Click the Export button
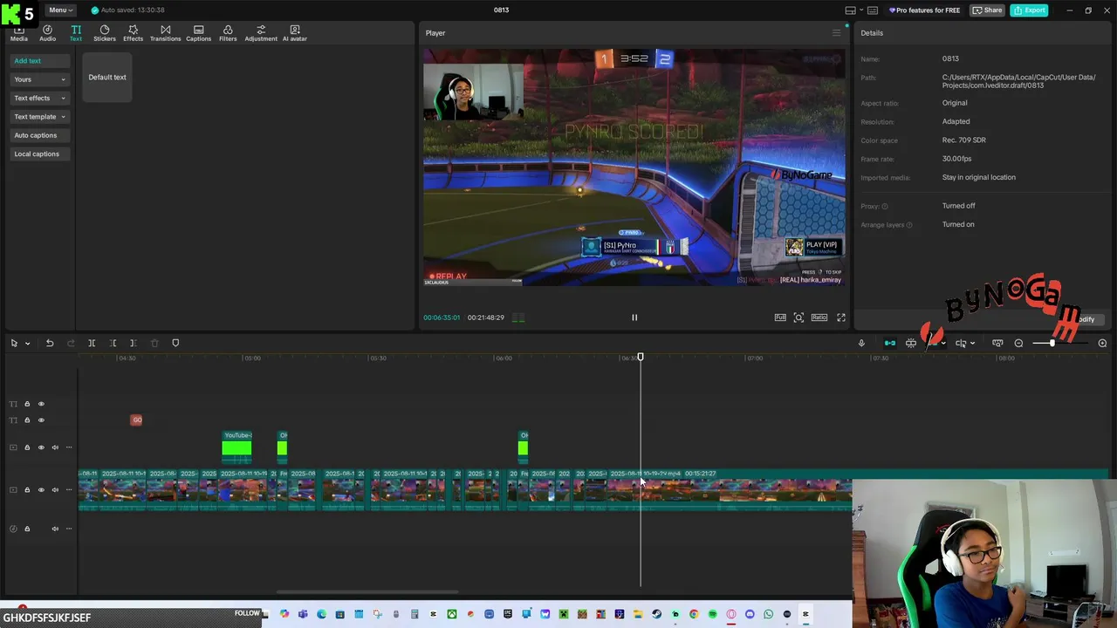The height and width of the screenshot is (628, 1117). point(1030,10)
